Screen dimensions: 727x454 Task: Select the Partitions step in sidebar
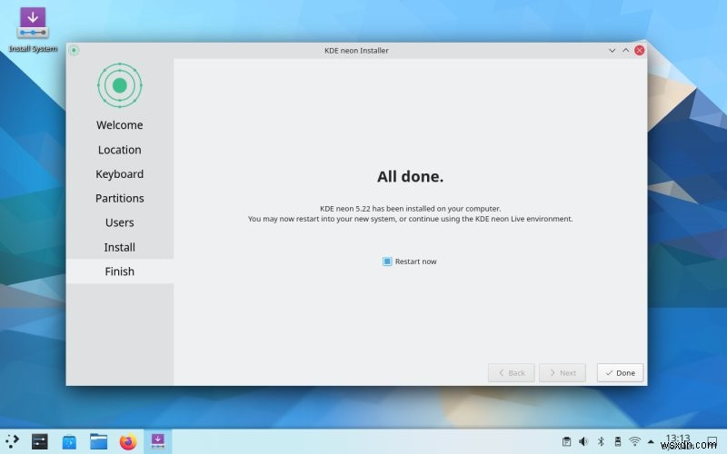[x=120, y=198]
